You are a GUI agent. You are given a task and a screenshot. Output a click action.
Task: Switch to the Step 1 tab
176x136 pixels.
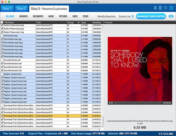tap(7, 8)
